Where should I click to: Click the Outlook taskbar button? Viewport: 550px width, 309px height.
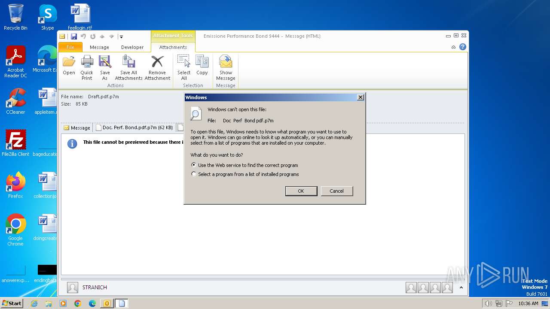(x=107, y=303)
